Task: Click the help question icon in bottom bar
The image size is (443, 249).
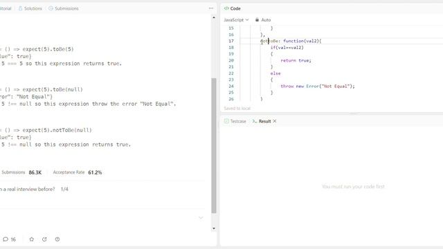Action: [x=57, y=239]
